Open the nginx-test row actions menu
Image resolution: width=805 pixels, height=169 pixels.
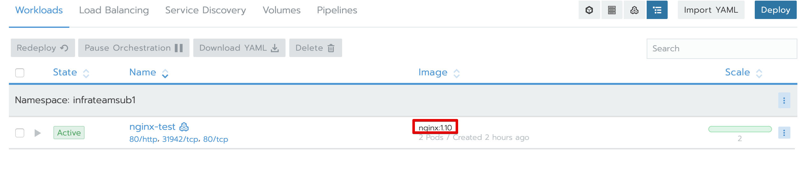[784, 133]
